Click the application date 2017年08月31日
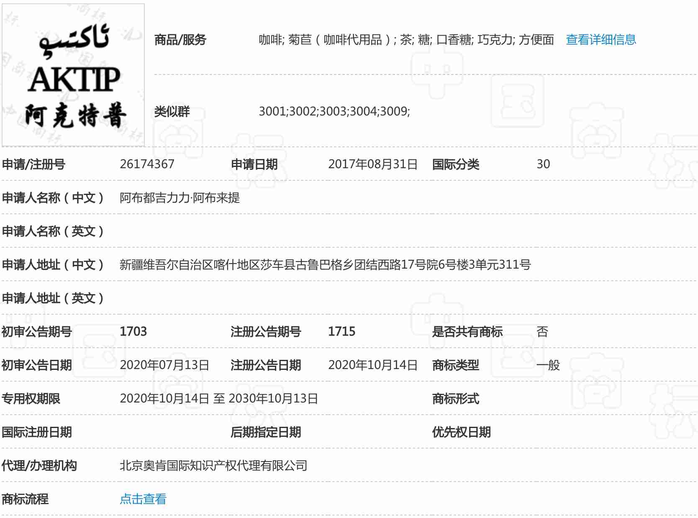 pos(372,164)
